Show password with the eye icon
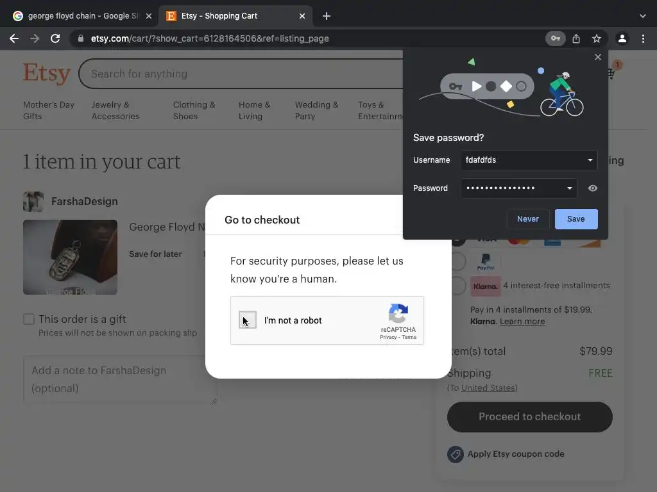This screenshot has height=492, width=657. (592, 188)
